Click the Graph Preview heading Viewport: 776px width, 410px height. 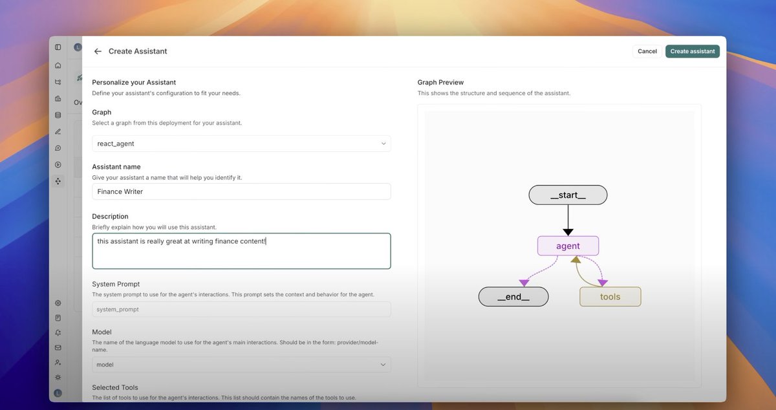pos(440,82)
